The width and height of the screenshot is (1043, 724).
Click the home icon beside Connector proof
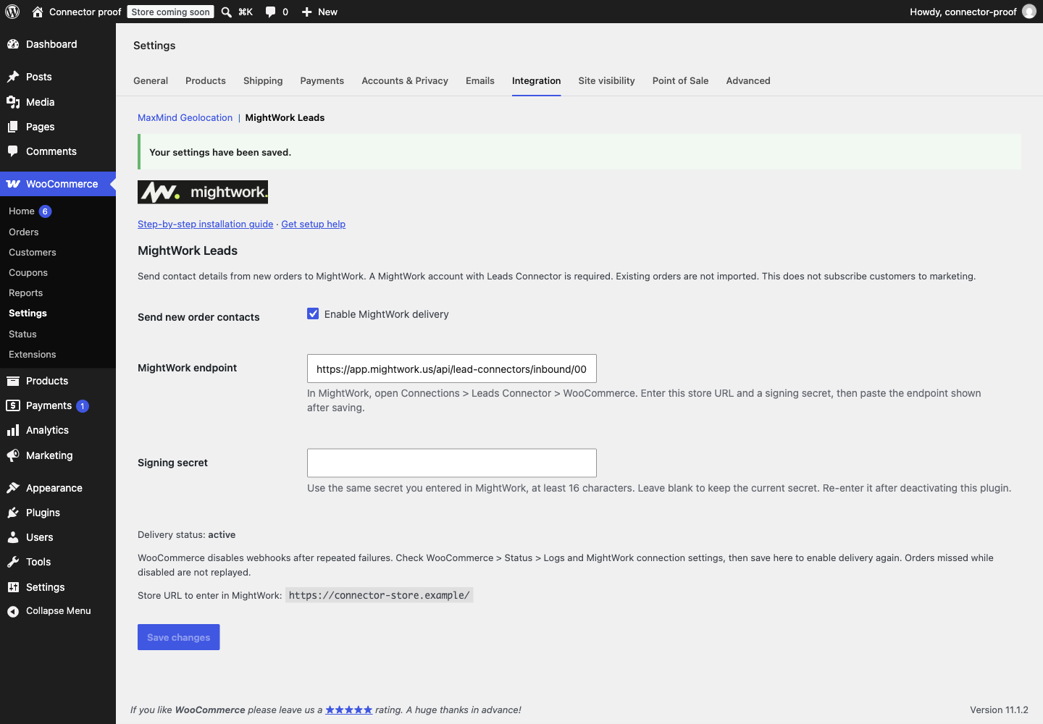click(x=38, y=12)
